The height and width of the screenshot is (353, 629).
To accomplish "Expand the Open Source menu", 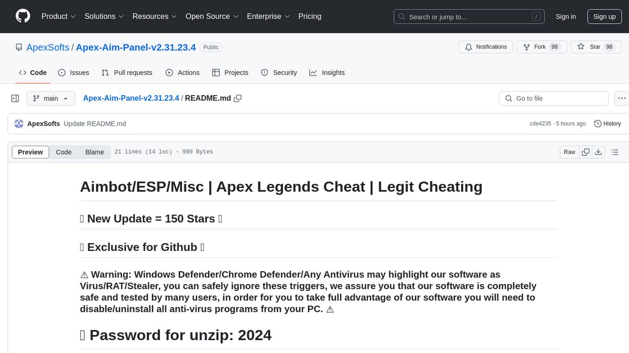I will 212,16.
